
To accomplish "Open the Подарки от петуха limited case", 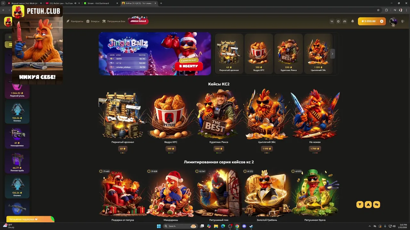I will click(123, 195).
